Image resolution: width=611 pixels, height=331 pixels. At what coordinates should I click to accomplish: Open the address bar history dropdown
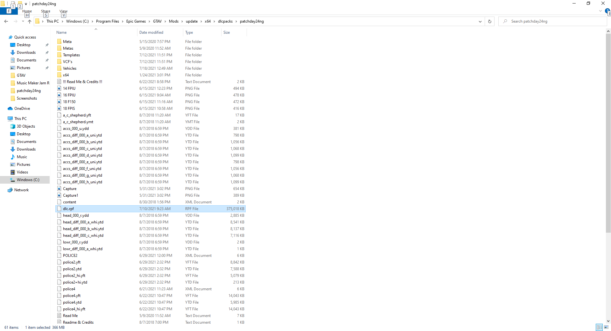(480, 21)
